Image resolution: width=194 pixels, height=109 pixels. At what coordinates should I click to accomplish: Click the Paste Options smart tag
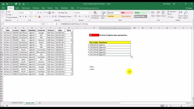(132, 57)
